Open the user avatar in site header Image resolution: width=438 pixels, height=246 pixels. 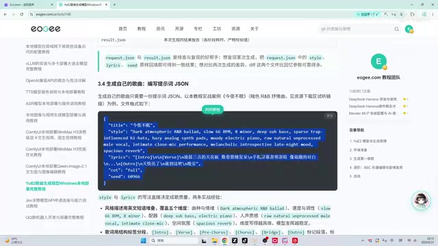[x=409, y=29]
